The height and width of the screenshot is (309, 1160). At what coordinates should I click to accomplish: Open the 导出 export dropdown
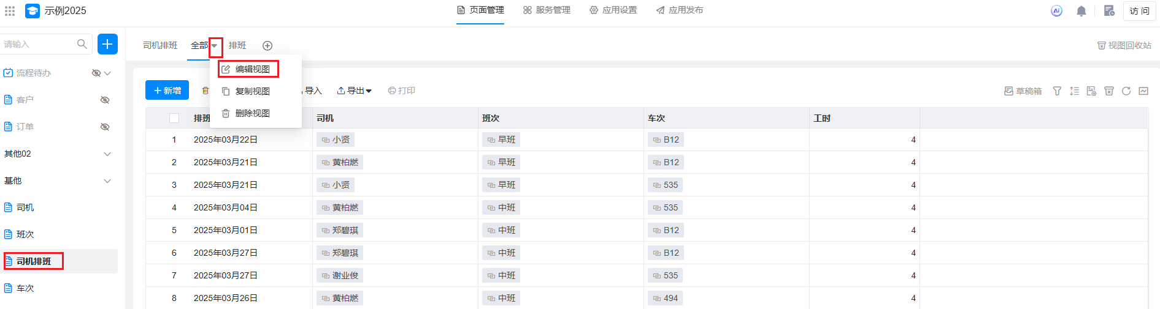355,91
